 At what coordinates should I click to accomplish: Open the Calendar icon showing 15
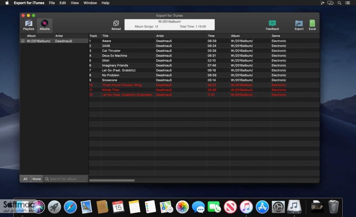[x=118, y=207]
